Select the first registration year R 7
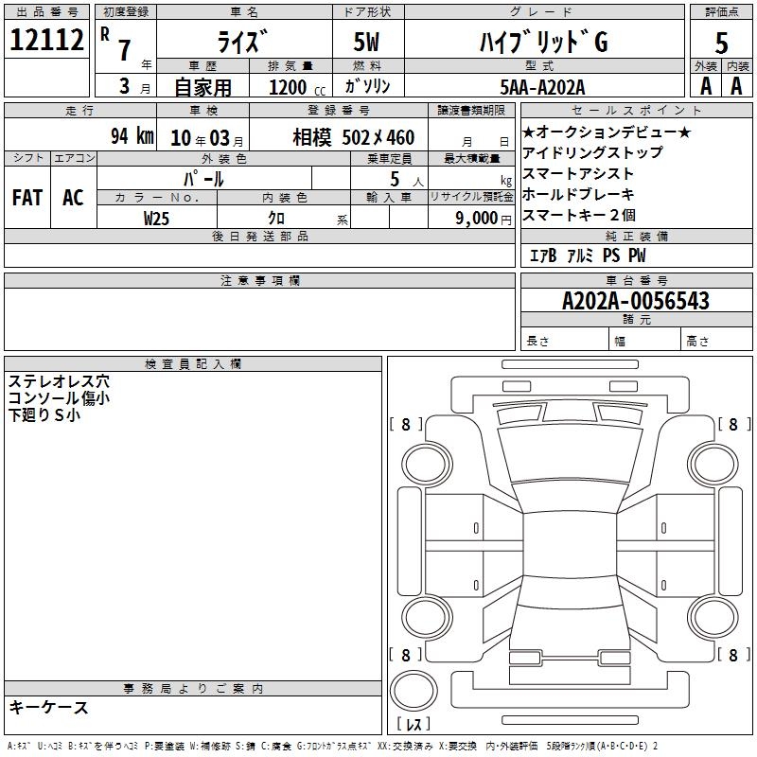This screenshot has width=757, height=757. coord(115,44)
